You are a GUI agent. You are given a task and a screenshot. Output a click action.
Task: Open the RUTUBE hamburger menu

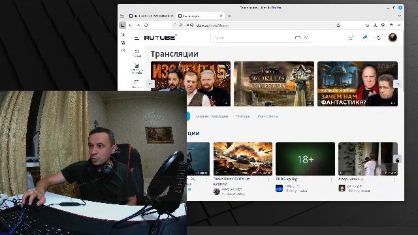(137, 38)
